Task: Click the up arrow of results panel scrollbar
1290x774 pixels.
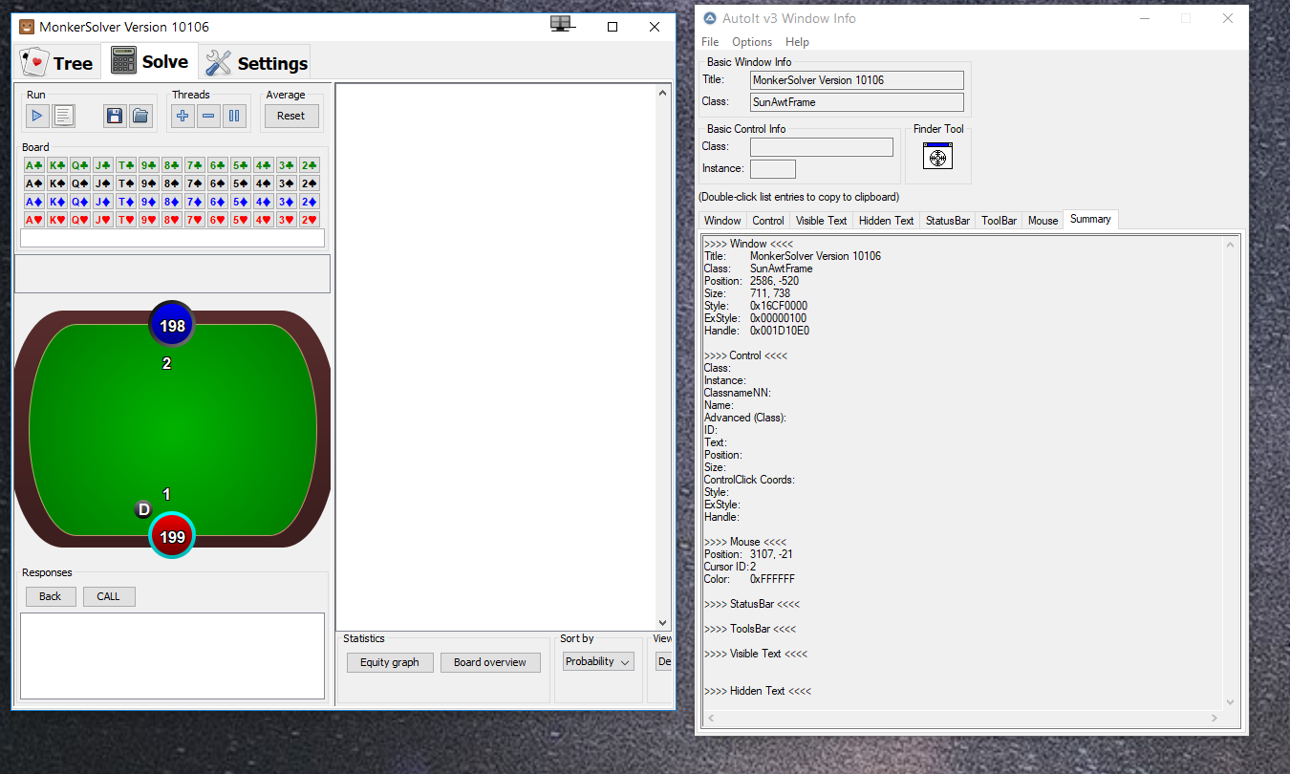Action: [663, 93]
